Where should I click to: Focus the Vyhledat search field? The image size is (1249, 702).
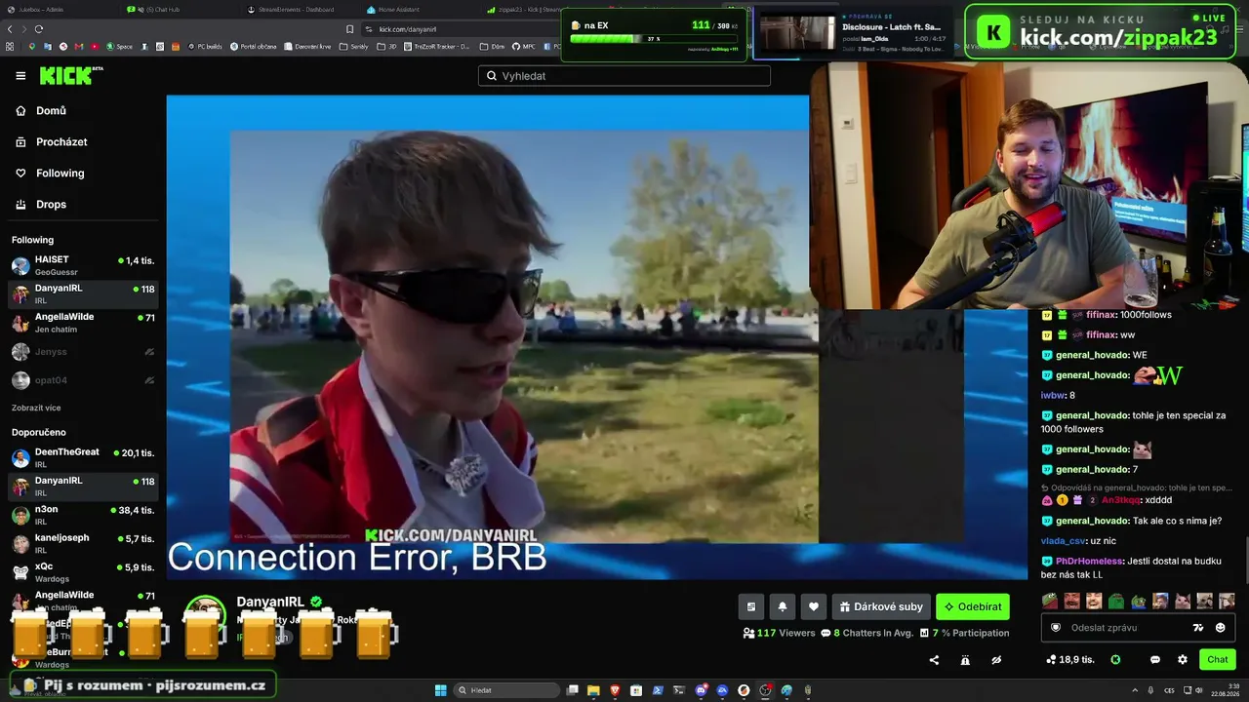[x=624, y=76]
